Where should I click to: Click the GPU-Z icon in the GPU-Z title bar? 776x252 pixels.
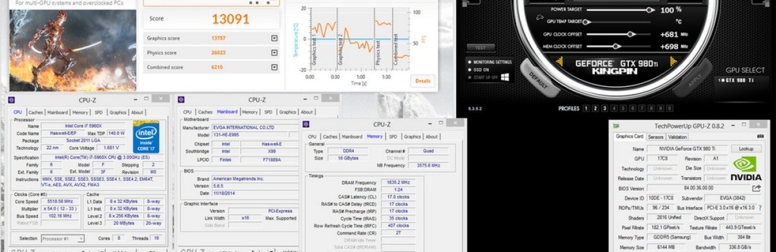coord(618,125)
